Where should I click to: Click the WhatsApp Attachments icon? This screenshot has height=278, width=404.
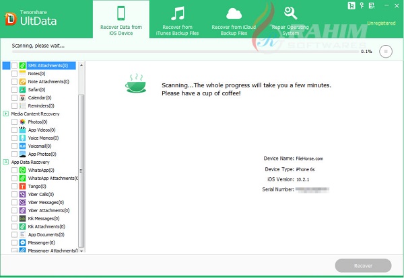point(22,179)
